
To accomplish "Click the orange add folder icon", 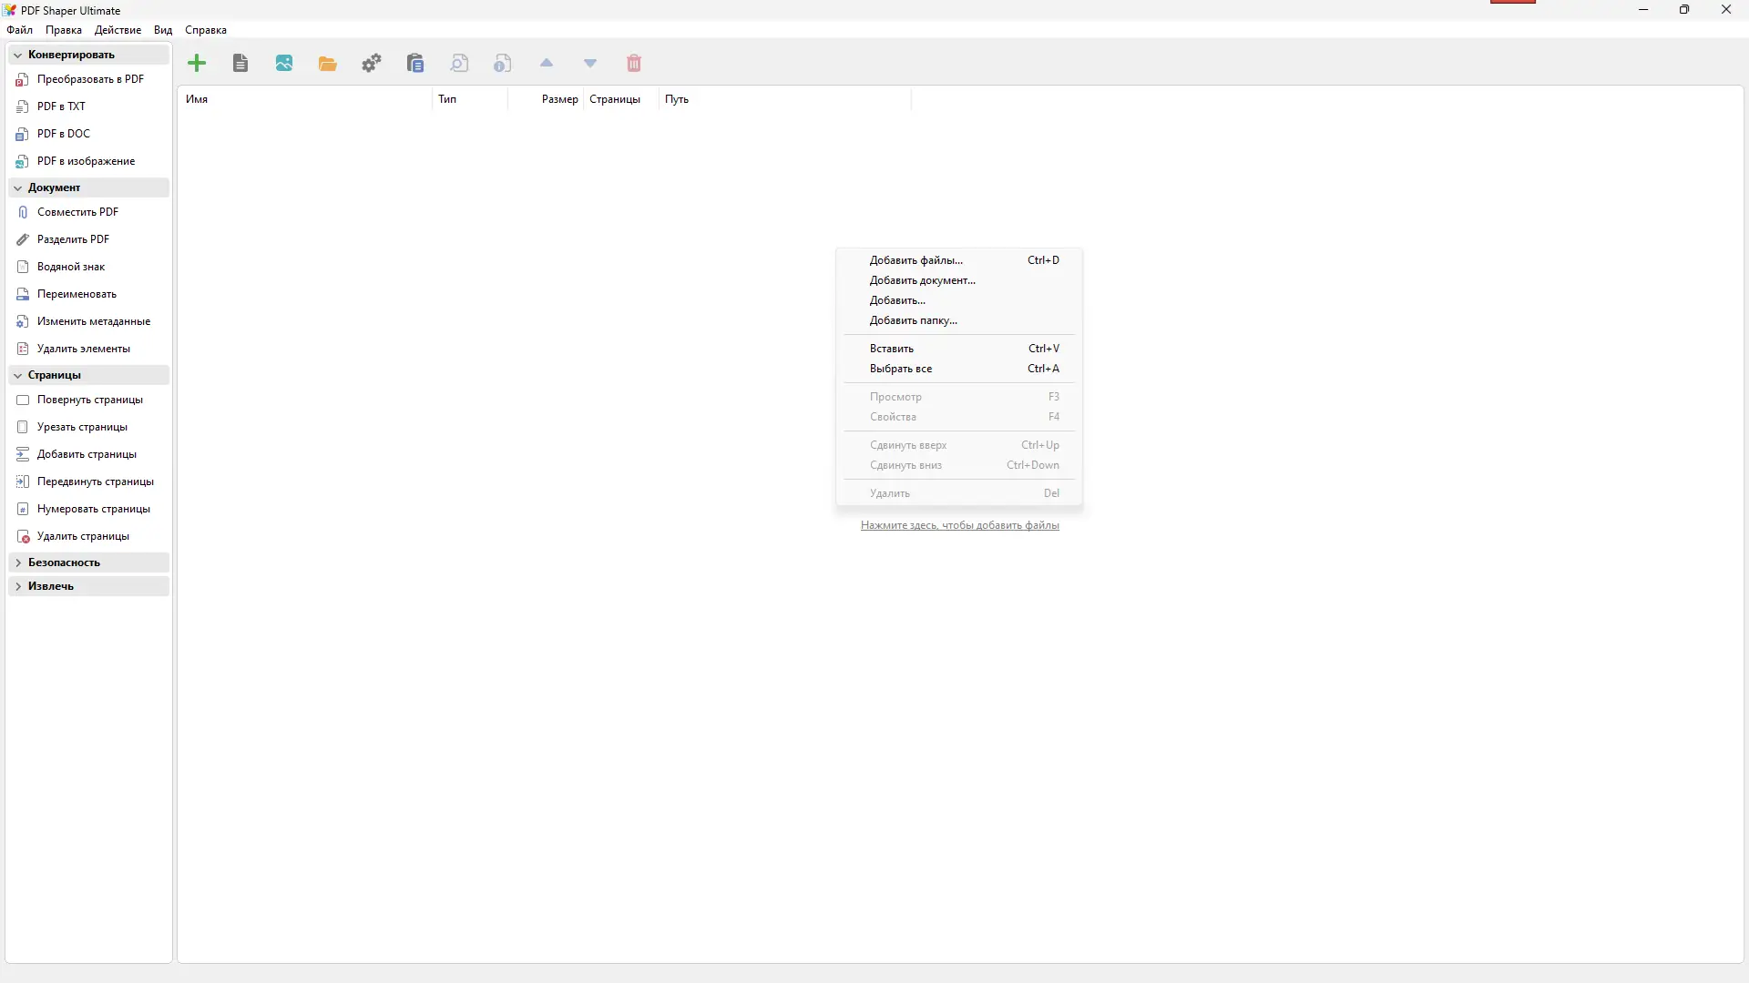I will [328, 64].
